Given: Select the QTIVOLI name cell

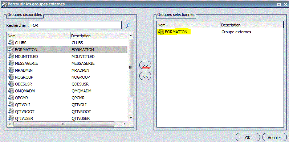Looking at the screenshot, I should tap(22, 105).
